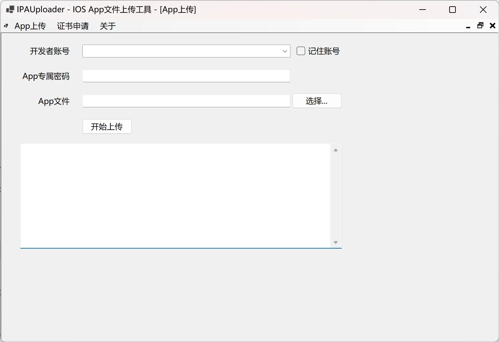
Task: Click the log area scroll down arrow
Action: click(x=336, y=242)
